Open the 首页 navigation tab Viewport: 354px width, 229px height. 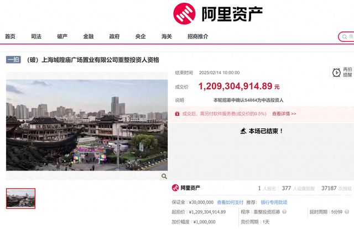[10, 36]
